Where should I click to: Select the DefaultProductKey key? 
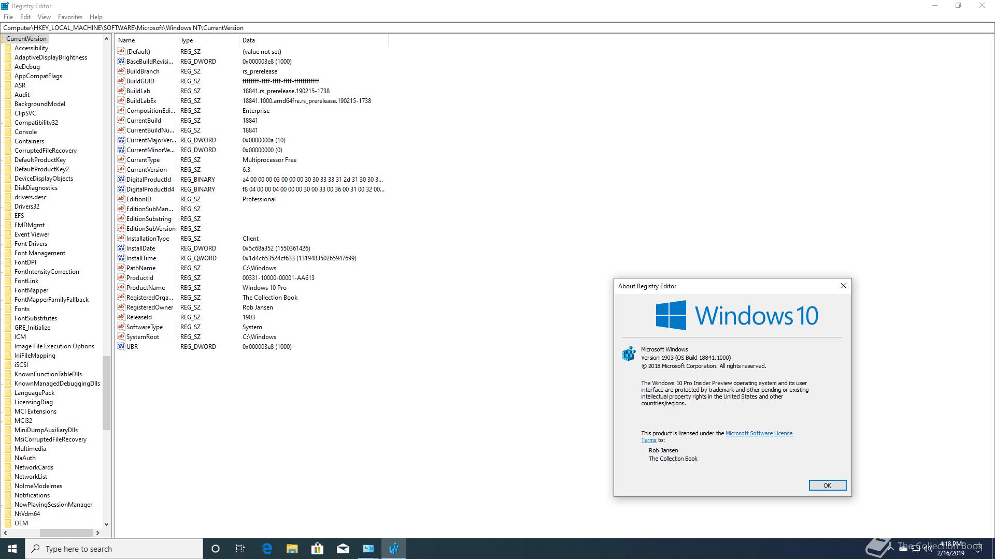coord(40,160)
